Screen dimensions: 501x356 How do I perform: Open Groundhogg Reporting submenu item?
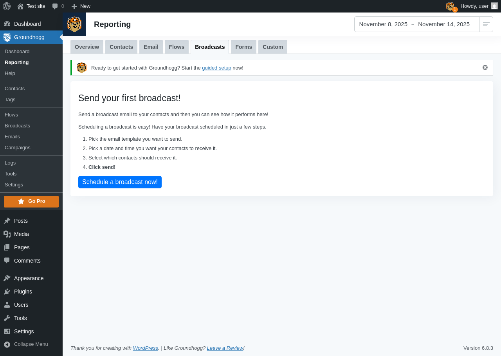point(17,62)
